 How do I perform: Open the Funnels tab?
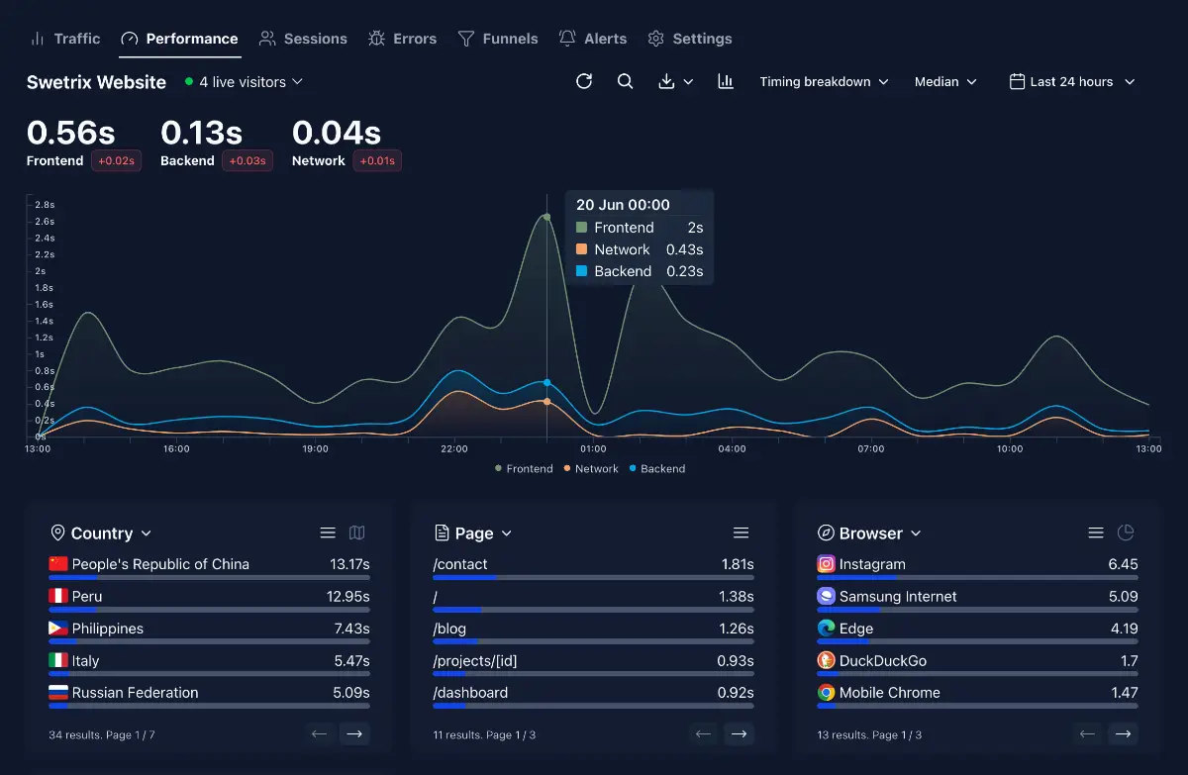[x=498, y=39]
